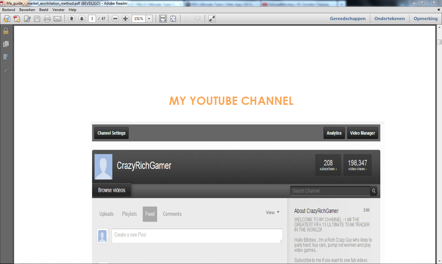
Task: Open the Opmerking pane
Action: tap(426, 19)
